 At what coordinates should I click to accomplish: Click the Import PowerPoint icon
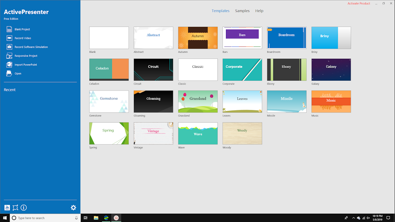(9, 64)
